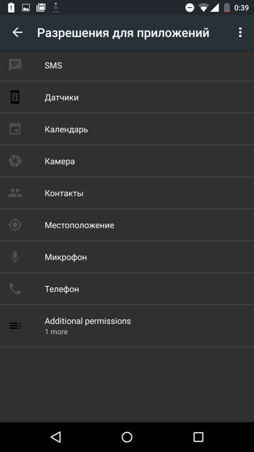The height and width of the screenshot is (452, 254).
Task: Open the three-dot overflow menu
Action: (x=240, y=32)
